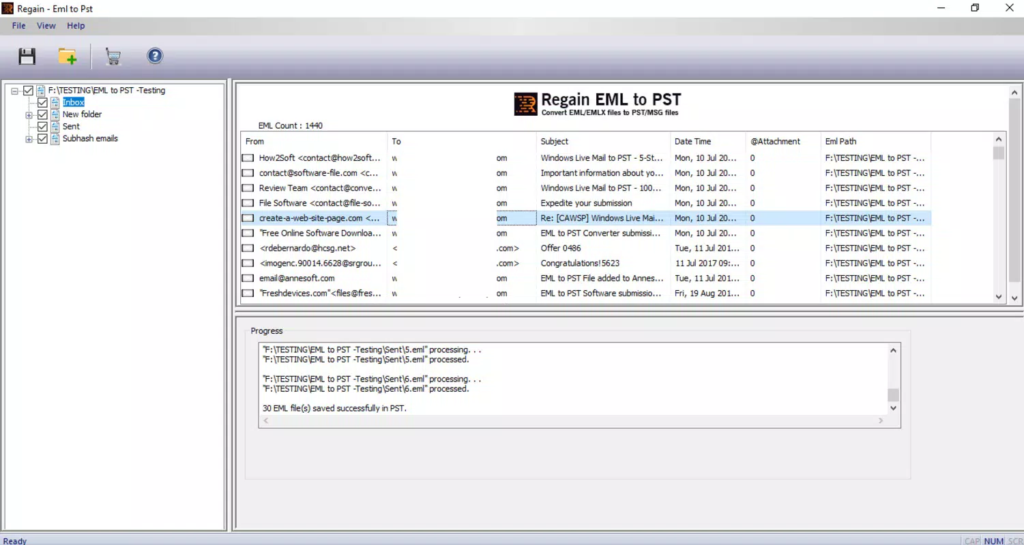Image resolution: width=1024 pixels, height=545 pixels.
Task: Click the Progress log scroll down arrow
Action: [x=894, y=407]
